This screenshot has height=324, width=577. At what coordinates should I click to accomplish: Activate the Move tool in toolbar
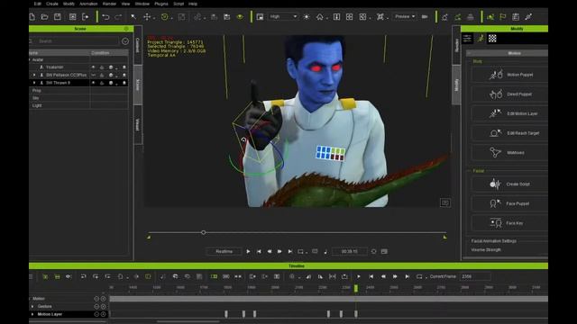pyautogui.click(x=147, y=17)
